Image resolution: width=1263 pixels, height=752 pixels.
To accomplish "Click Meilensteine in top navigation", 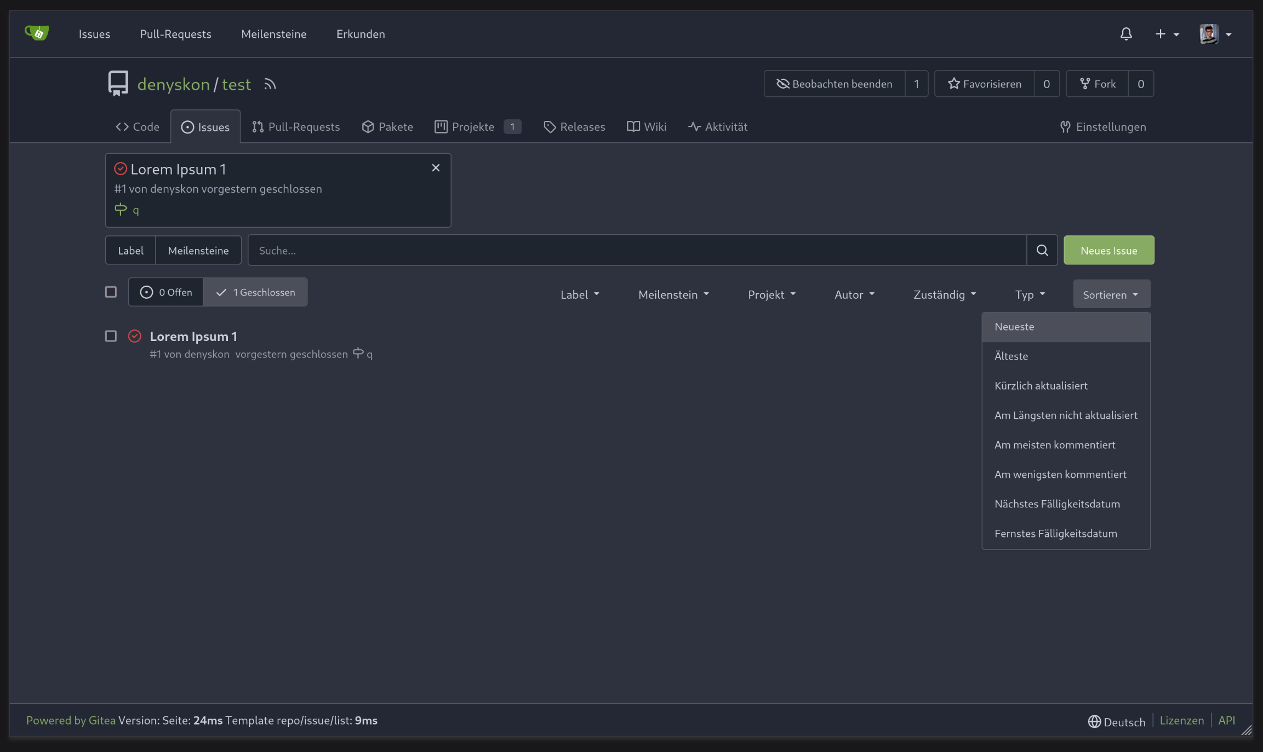I will 274,34.
